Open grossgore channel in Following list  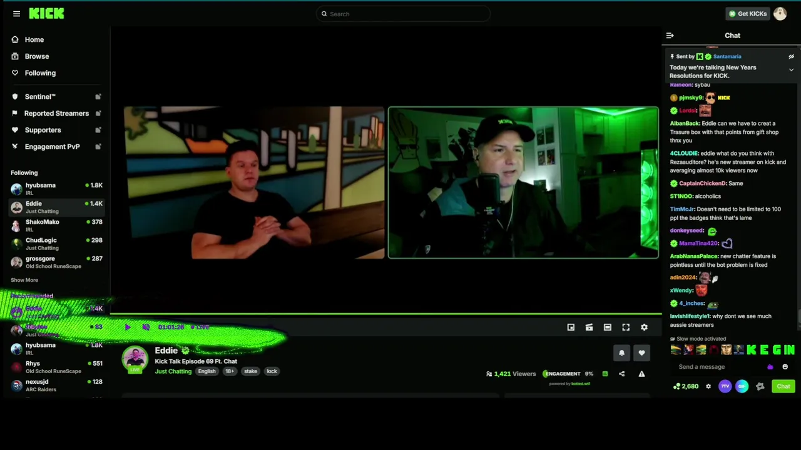pos(56,262)
